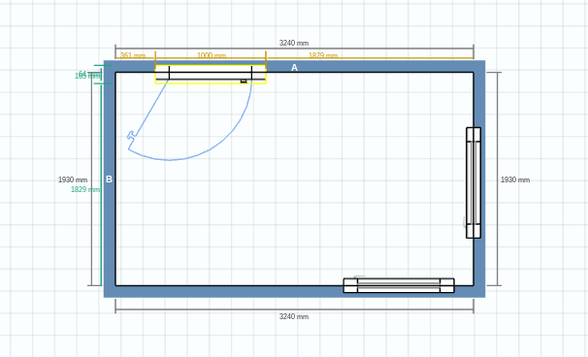
Task: Click the green 1829 mm dimension
Action: [x=85, y=190]
